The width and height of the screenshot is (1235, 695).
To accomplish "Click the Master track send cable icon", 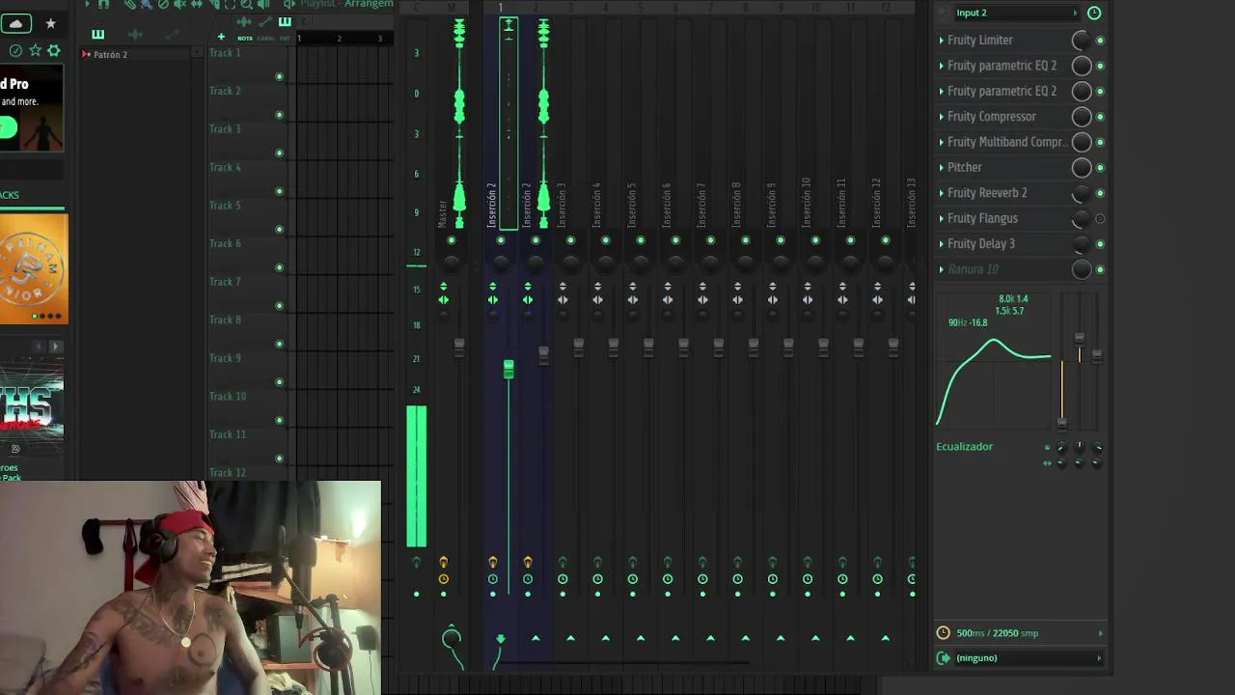I will 452,637.
